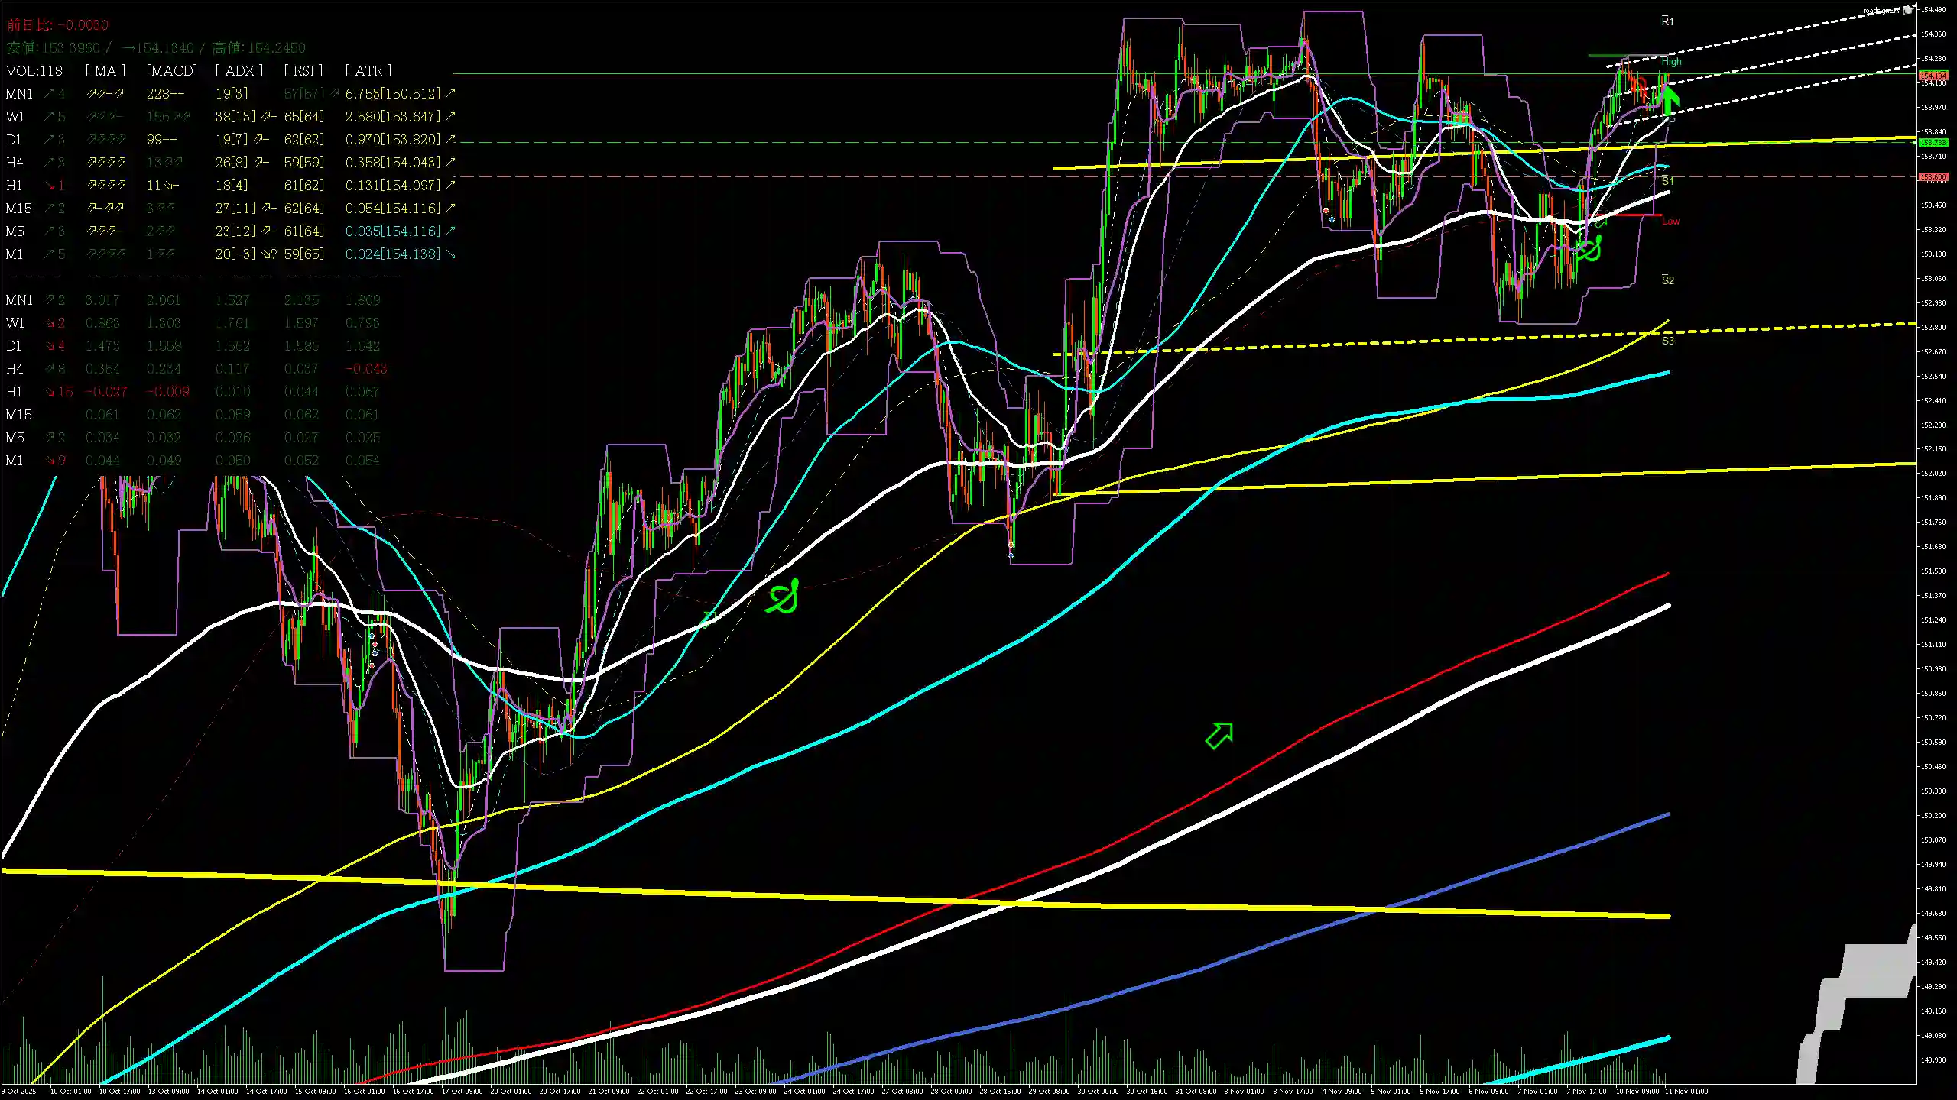Select the [ATR] column header
Screen dimensions: 1957x1100
tap(368, 70)
